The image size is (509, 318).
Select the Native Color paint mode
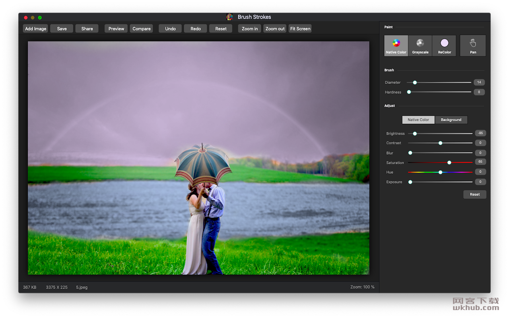click(x=396, y=46)
